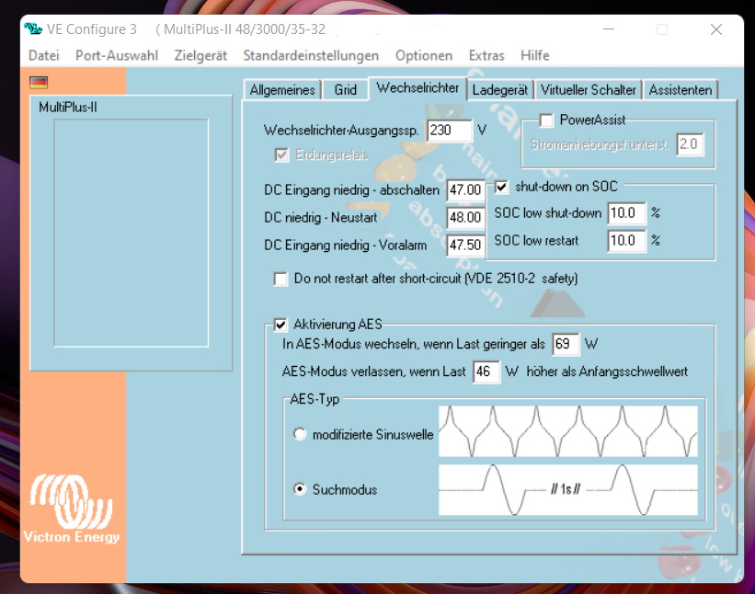
Task: Switch to the Grid tab
Action: tap(345, 89)
